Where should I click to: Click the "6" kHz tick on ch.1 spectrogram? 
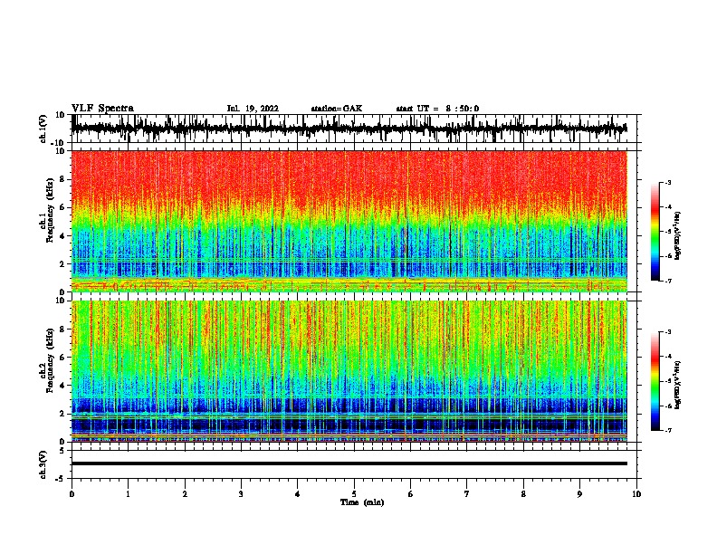[x=62, y=207]
